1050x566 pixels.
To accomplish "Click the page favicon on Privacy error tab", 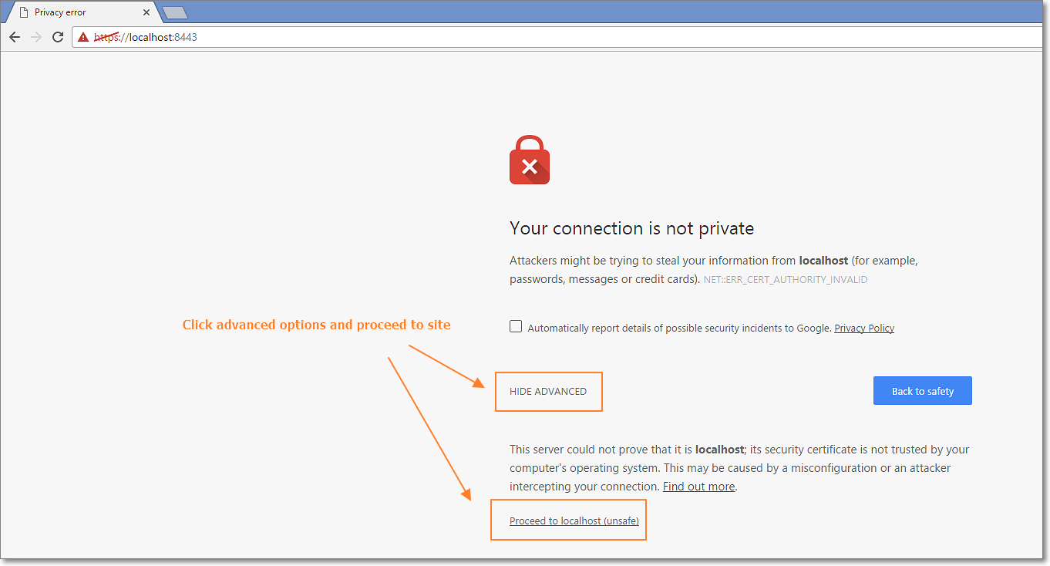I will (x=23, y=12).
